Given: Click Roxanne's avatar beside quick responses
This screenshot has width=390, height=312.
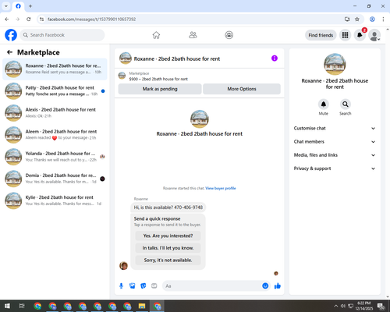Looking at the screenshot, I should 123,266.
